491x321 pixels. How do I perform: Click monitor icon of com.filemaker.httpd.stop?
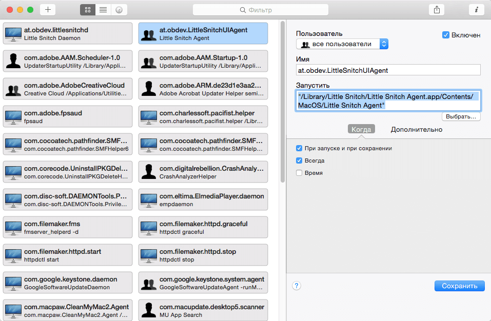tap(148, 255)
